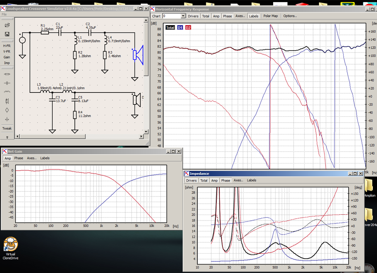
Task: Toggle Labels in Horizontal Frequency Response
Action: (x=254, y=16)
